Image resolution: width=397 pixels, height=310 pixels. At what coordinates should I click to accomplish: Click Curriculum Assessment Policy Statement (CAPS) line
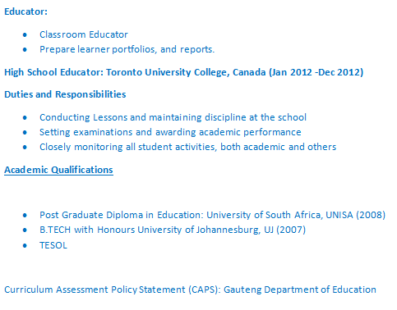[x=190, y=289]
